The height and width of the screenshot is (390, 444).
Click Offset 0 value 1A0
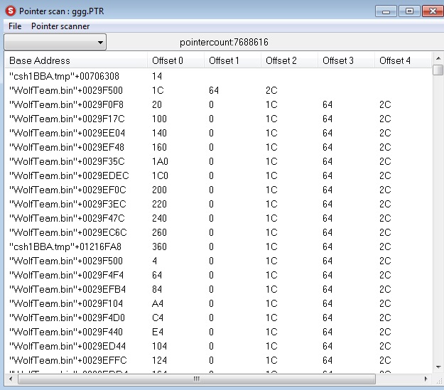[160, 161]
